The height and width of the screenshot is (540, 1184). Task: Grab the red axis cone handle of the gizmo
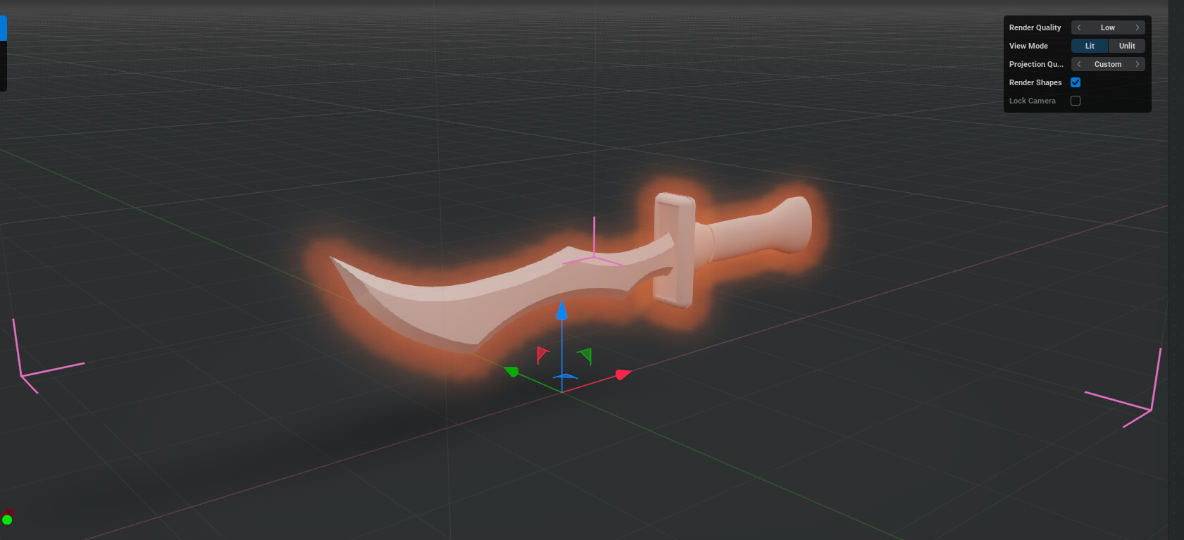click(623, 375)
